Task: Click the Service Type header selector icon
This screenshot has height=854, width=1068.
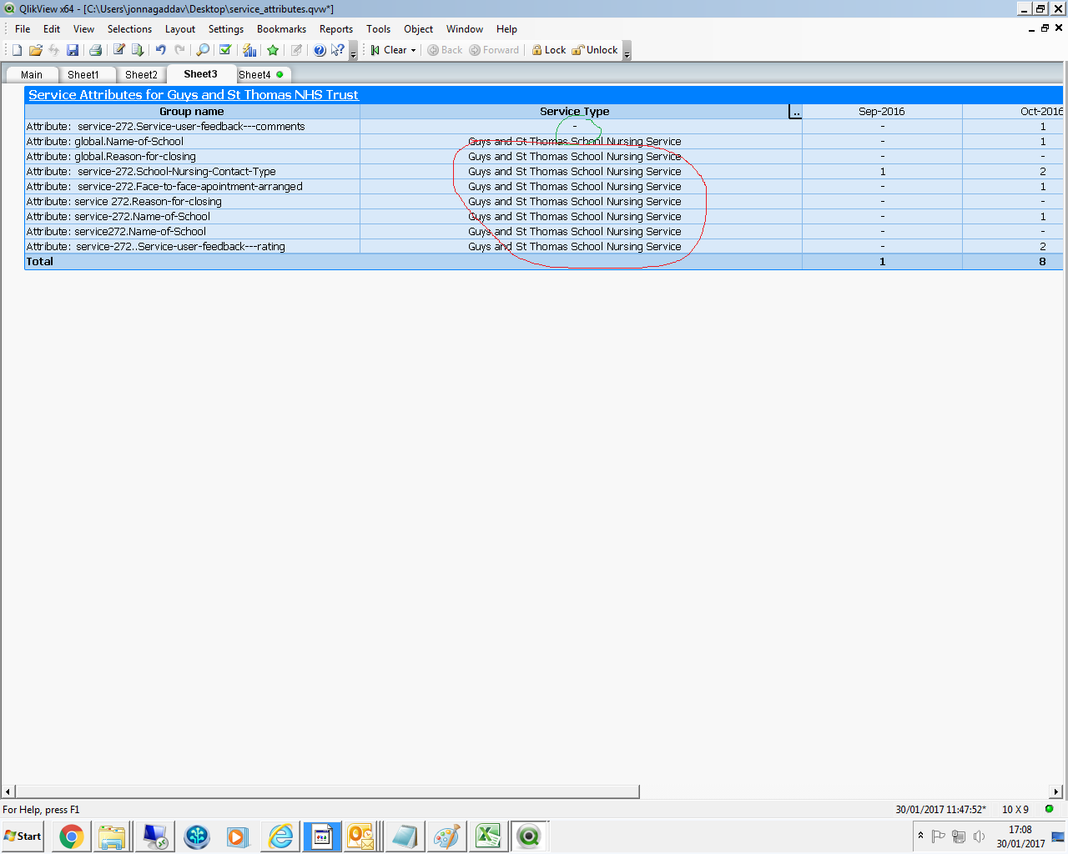Action: 795,112
